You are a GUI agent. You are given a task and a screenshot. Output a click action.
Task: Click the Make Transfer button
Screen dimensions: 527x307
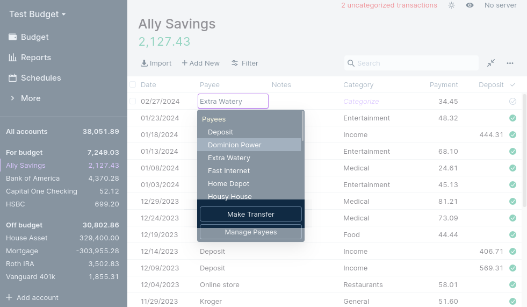click(250, 214)
